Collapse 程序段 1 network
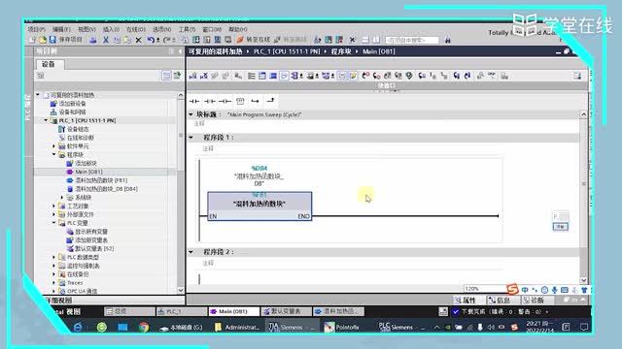The height and width of the screenshot is (349, 622). tap(191, 138)
